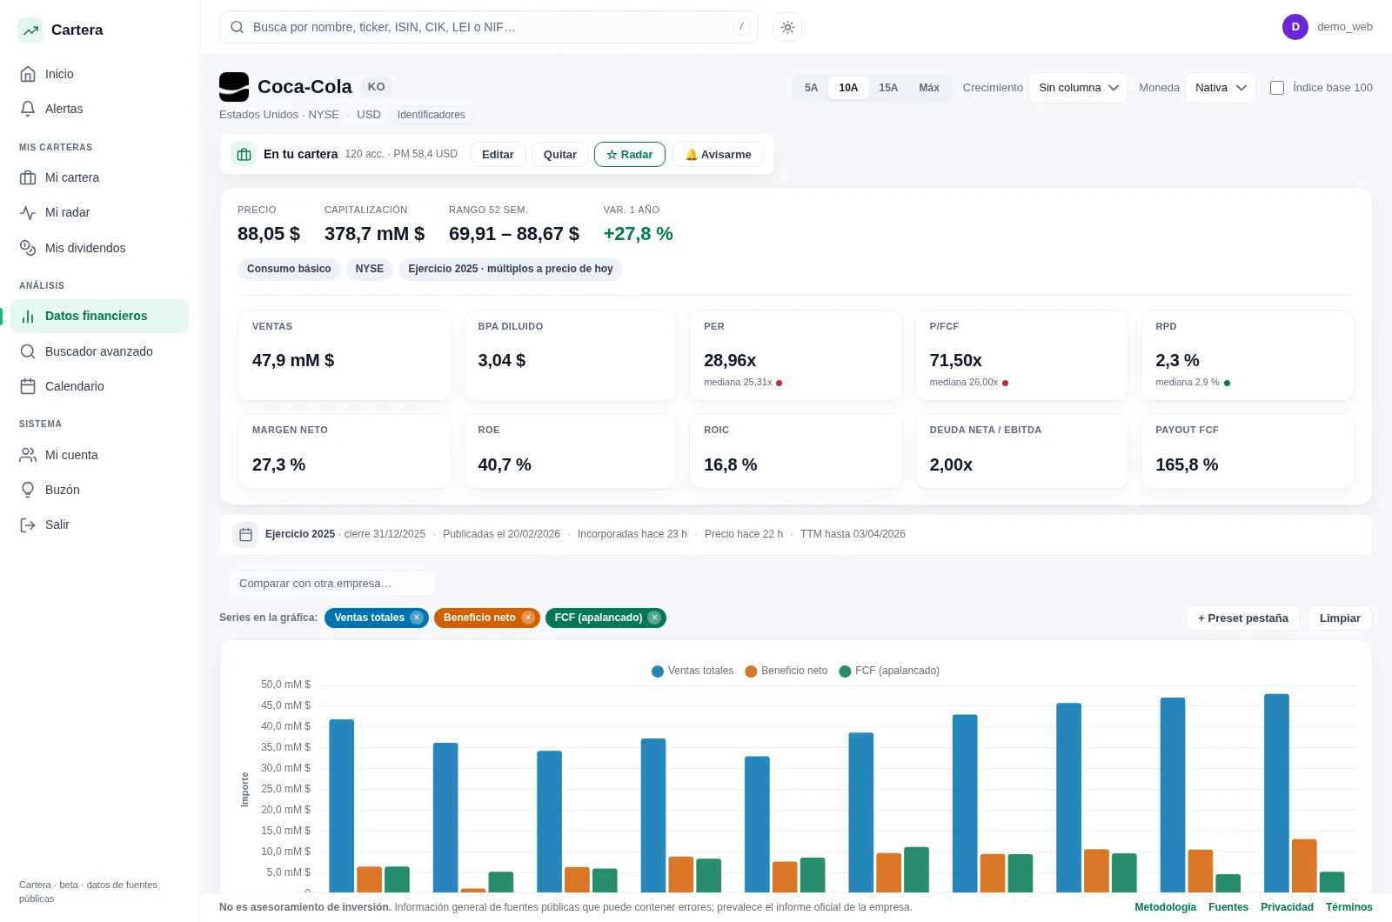This screenshot has height=922, width=1392.
Task: Remove the Ventas totales series chip
Action: 417,618
